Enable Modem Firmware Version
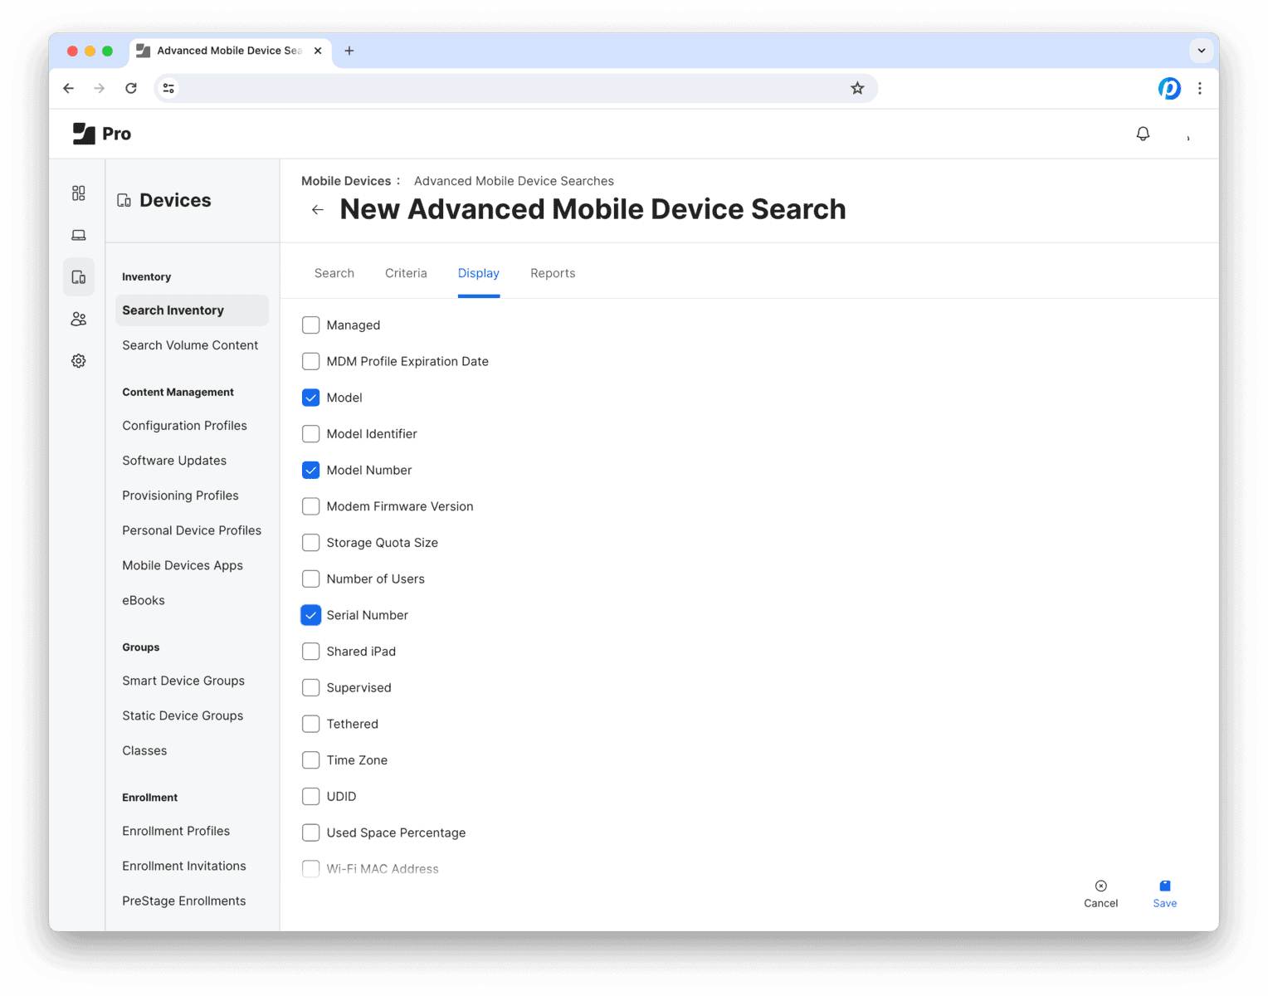 pyautogui.click(x=311, y=506)
